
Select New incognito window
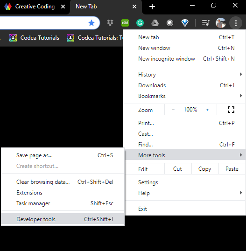click(x=184, y=59)
